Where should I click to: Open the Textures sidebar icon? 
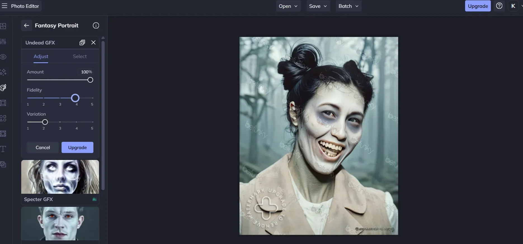click(3, 164)
